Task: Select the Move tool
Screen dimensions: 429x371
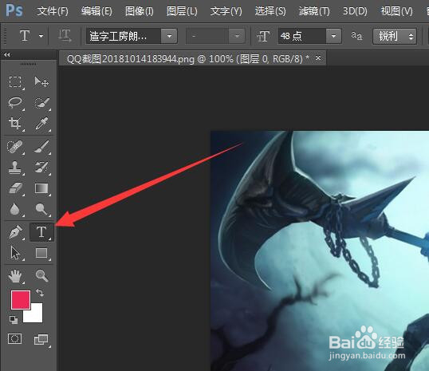Action: point(41,82)
